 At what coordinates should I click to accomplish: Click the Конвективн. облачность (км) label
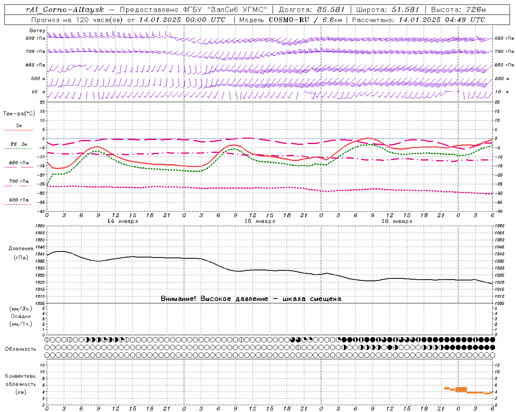[21, 384]
